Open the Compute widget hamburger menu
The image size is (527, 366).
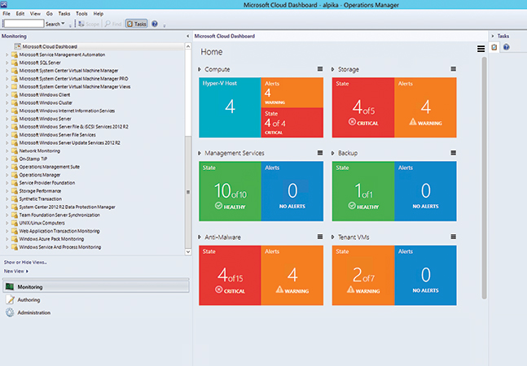[320, 69]
